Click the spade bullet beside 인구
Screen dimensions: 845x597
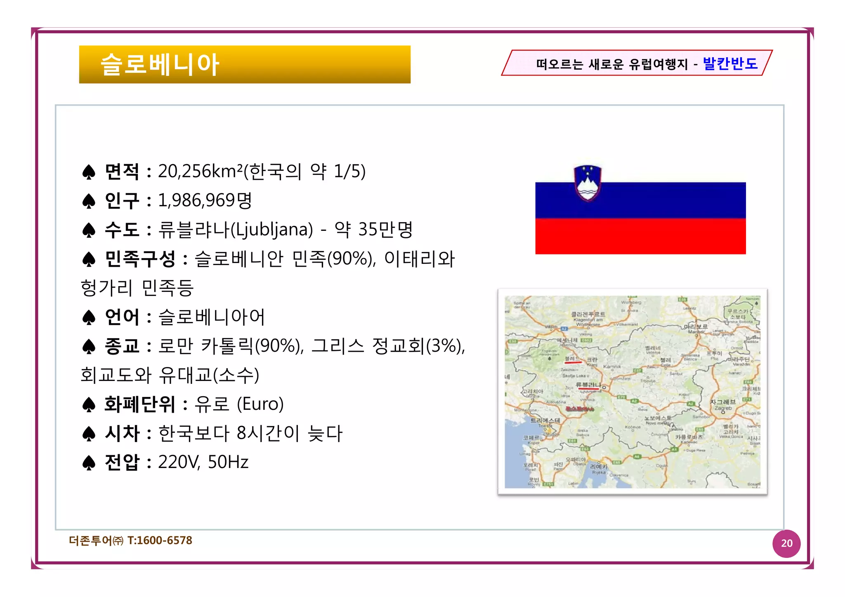tap(89, 201)
